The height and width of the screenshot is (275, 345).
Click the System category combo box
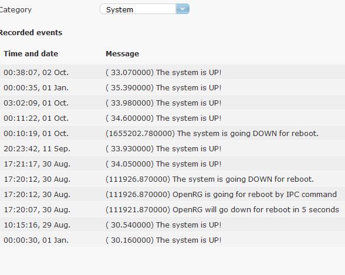point(144,9)
